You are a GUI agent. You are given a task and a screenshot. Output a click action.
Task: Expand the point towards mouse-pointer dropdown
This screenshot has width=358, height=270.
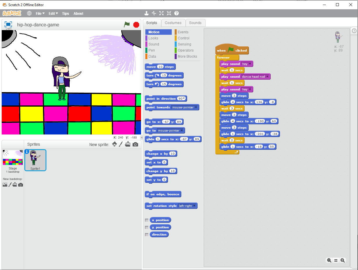click(196, 107)
